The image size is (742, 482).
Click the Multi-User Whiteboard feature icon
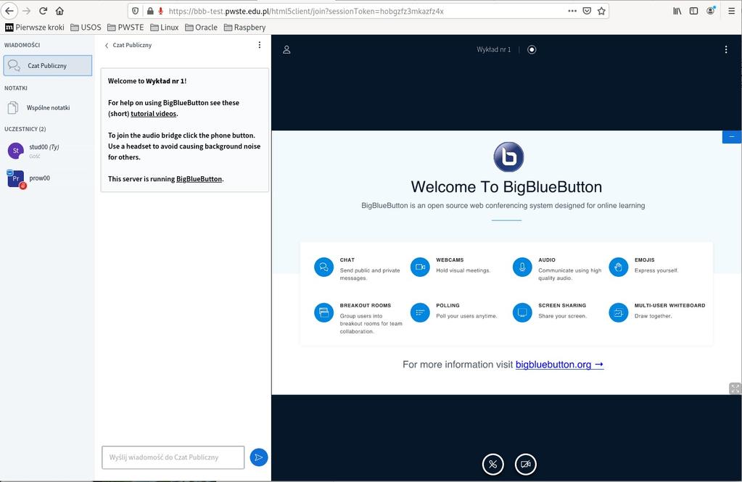pos(618,312)
